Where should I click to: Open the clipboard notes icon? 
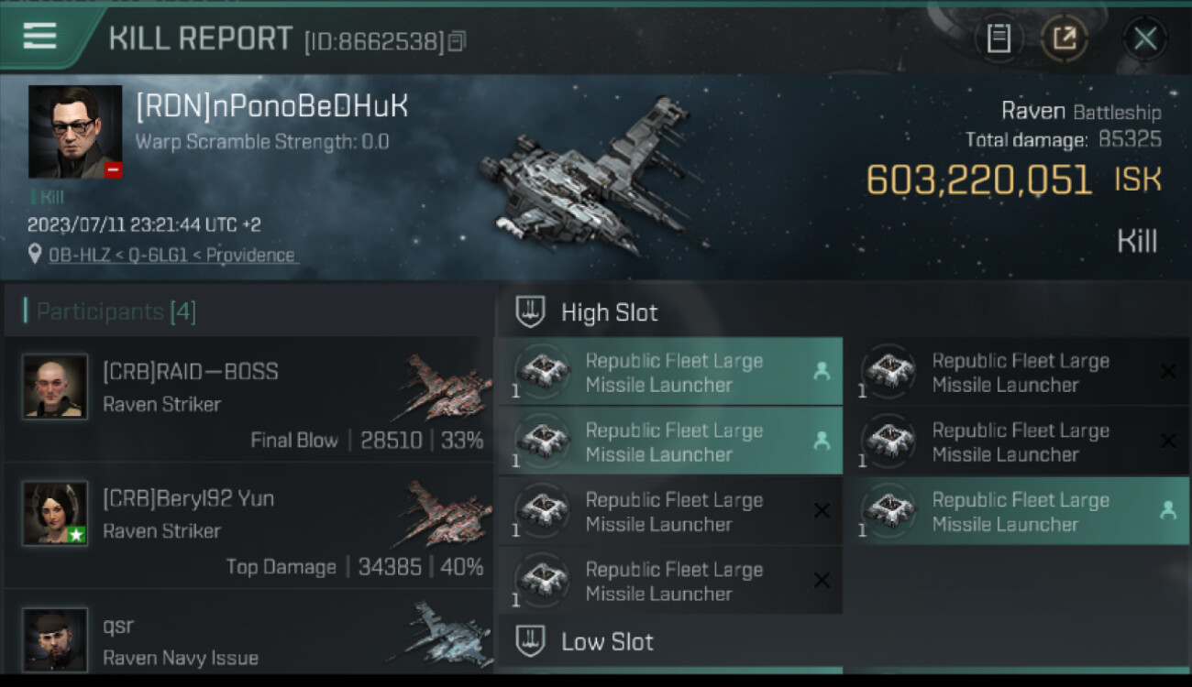999,38
